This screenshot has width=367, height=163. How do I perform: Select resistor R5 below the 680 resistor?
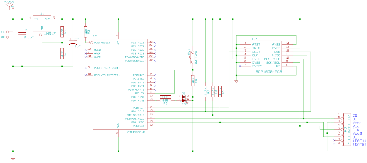coord(165,101)
